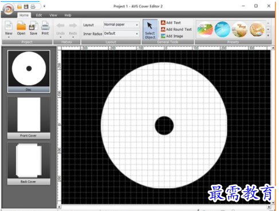The width and height of the screenshot is (279, 211).
Task: Undo the last action
Action: coord(61,28)
